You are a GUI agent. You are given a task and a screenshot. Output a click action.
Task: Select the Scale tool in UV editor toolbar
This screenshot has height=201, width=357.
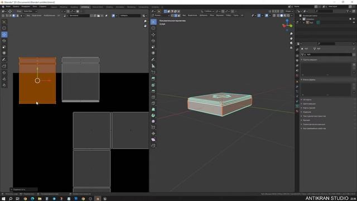4,47
